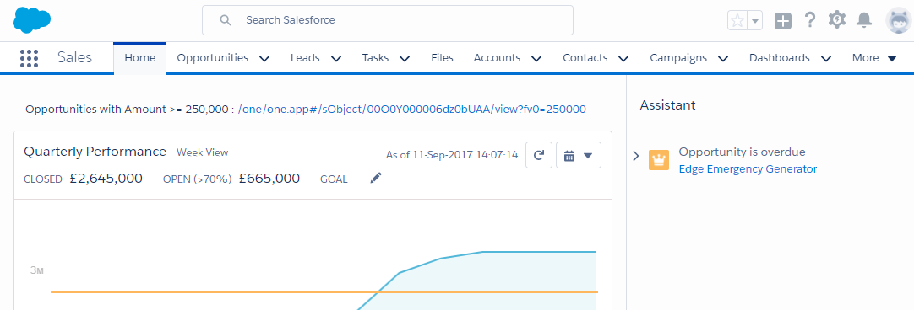Open the notifications bell
This screenshot has width=914, height=310.
click(864, 21)
